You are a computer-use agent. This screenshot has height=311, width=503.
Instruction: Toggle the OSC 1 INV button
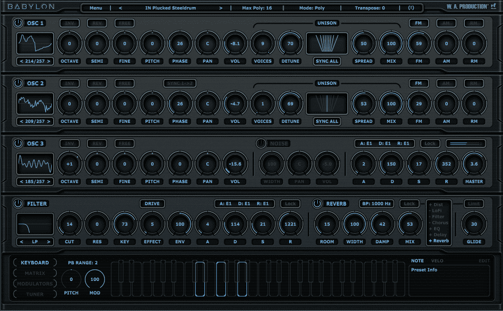click(69, 23)
